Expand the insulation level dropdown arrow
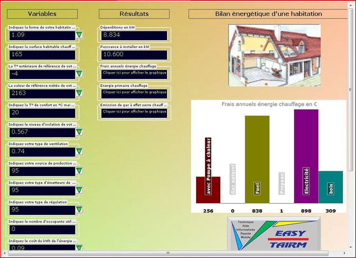This screenshot has width=356, height=258. pyautogui.click(x=79, y=132)
